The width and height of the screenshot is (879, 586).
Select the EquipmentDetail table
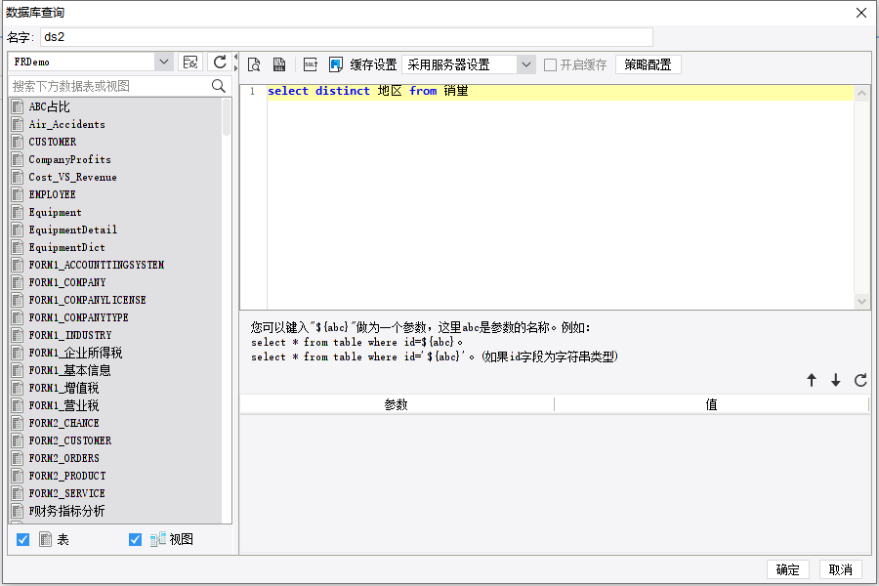(x=73, y=230)
